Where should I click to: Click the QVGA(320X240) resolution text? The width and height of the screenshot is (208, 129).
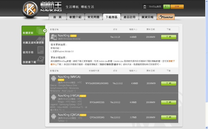(x=97, y=117)
